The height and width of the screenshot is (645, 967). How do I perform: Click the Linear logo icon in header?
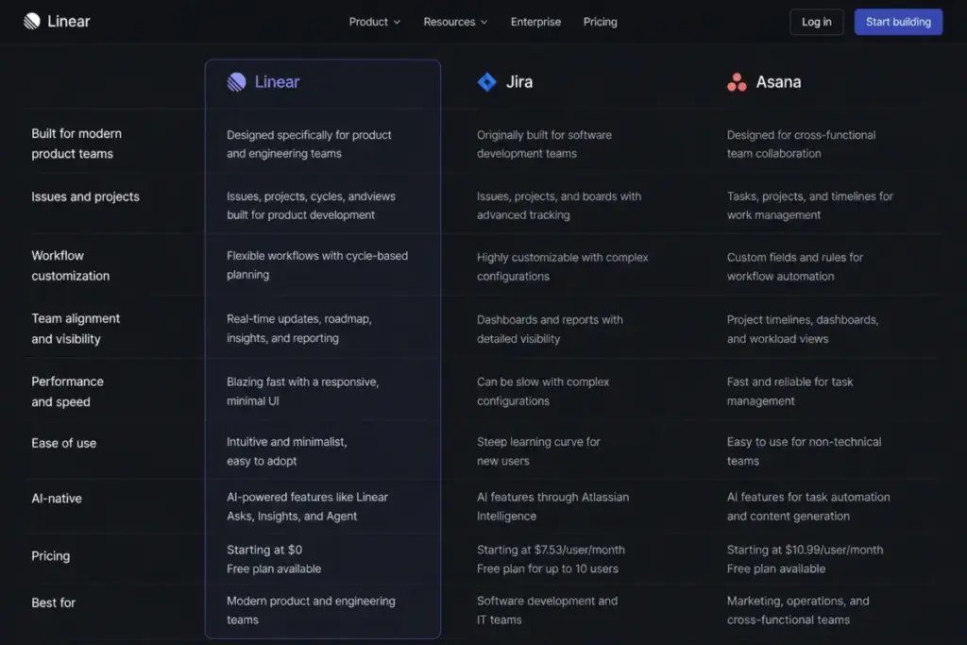(x=32, y=22)
